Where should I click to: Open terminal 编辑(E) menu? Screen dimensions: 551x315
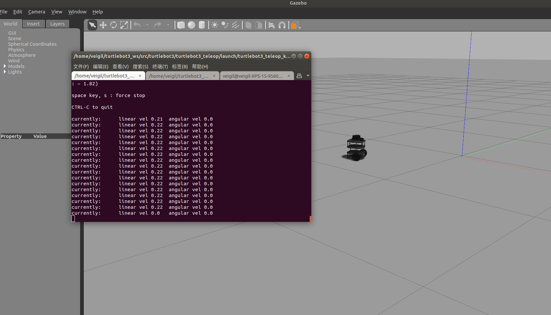click(101, 67)
